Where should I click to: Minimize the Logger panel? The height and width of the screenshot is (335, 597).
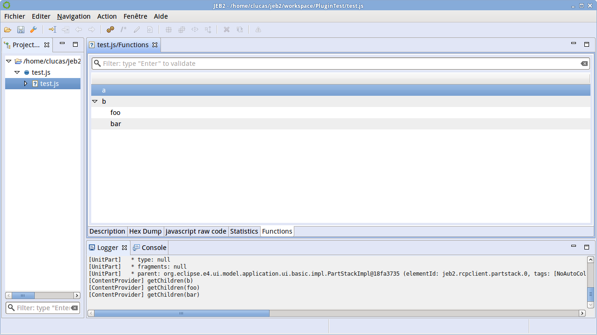point(574,246)
